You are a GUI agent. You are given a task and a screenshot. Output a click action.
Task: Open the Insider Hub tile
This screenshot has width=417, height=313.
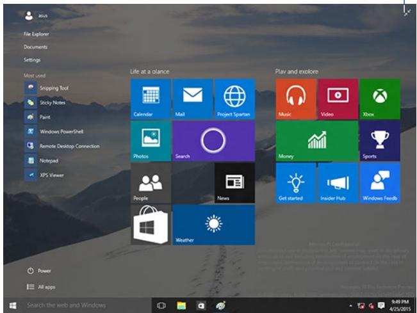[x=338, y=183]
